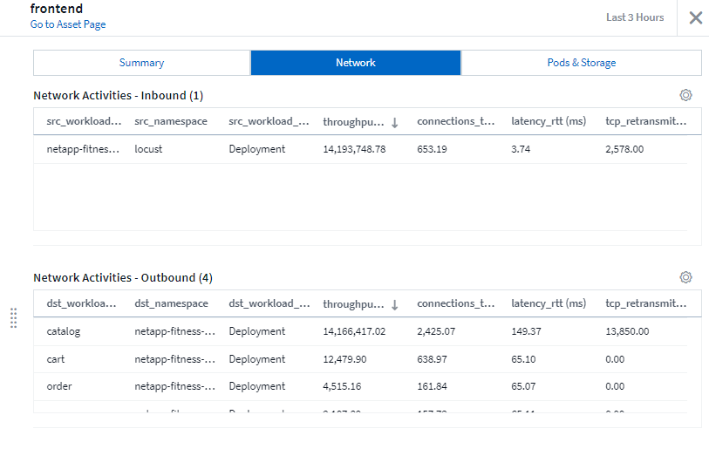This screenshot has height=449, width=709.
Task: Click the locust inbound namespace cell
Action: [148, 149]
